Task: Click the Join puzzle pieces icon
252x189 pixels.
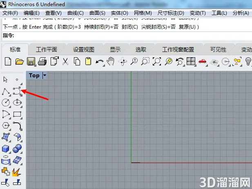Action: (x=6, y=171)
